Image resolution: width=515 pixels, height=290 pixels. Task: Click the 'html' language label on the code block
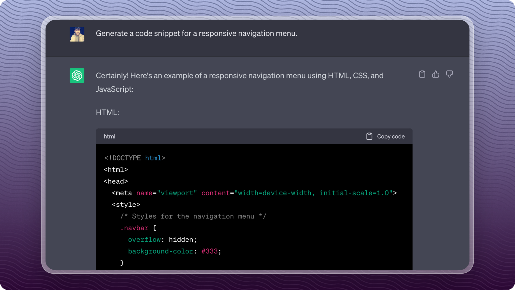tap(109, 136)
